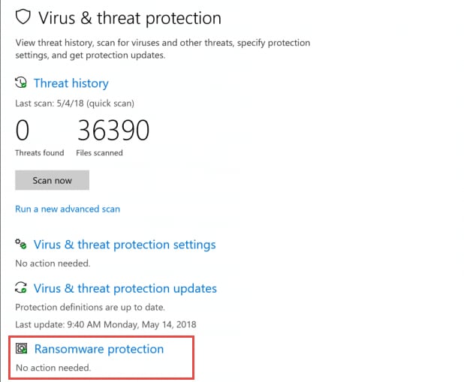Click the 0 threats found number
The width and height of the screenshot is (464, 382).
pyautogui.click(x=23, y=131)
